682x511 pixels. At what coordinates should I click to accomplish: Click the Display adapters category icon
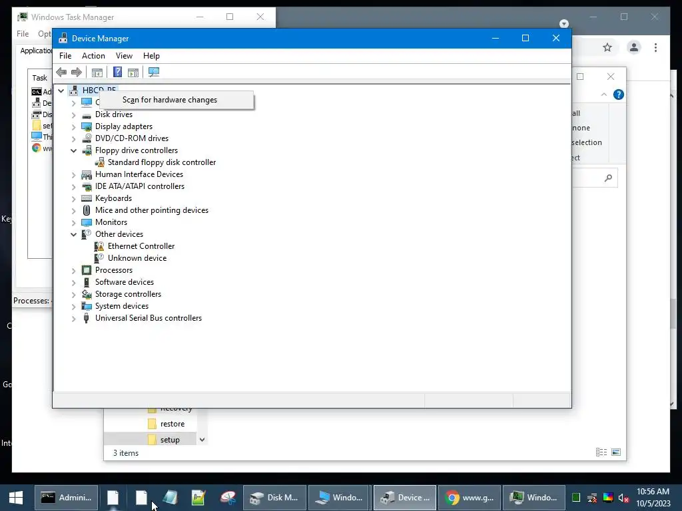point(87,126)
